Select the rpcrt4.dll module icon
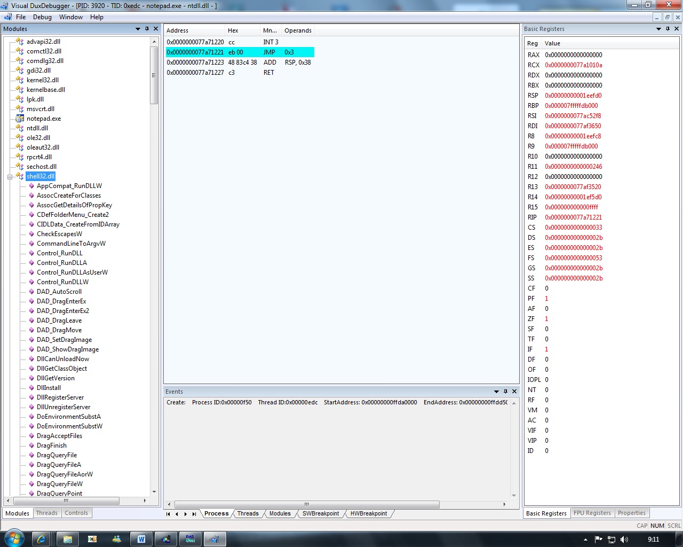The width and height of the screenshot is (683, 547). pyautogui.click(x=20, y=157)
